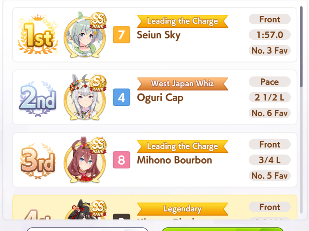Click the blue gate number 4 icon
This screenshot has height=231, width=309.
[x=122, y=97]
